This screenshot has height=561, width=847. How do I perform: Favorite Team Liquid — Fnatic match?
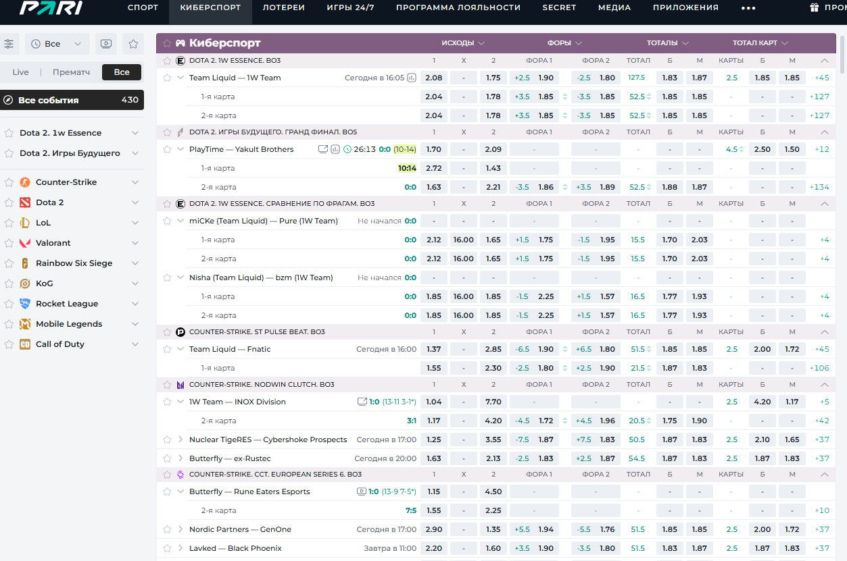(167, 349)
